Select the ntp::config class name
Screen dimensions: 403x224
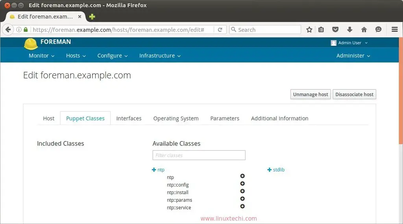click(x=177, y=185)
